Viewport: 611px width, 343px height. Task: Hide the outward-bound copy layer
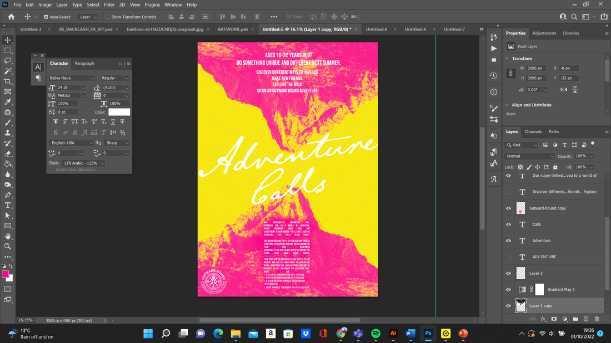pyautogui.click(x=508, y=208)
